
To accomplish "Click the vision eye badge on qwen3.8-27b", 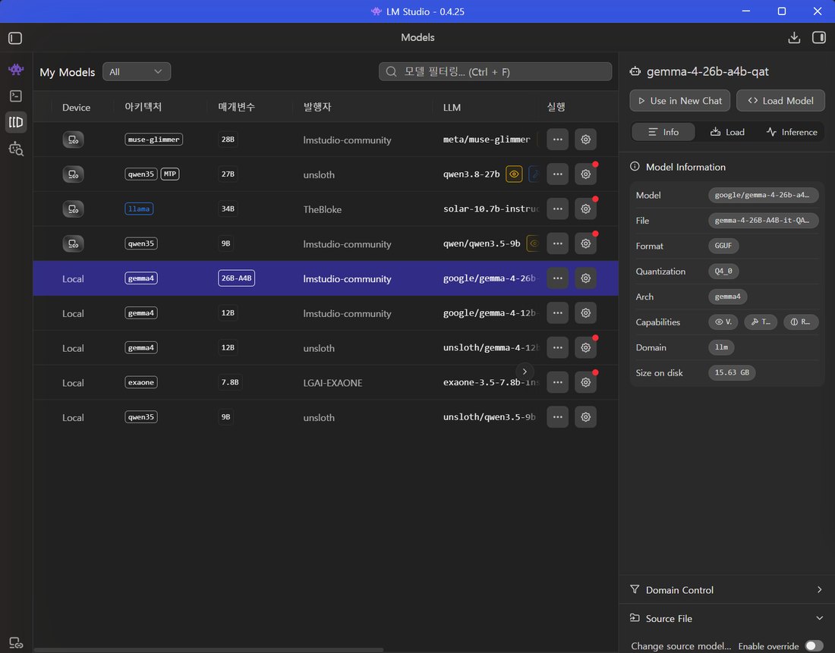I will [514, 174].
